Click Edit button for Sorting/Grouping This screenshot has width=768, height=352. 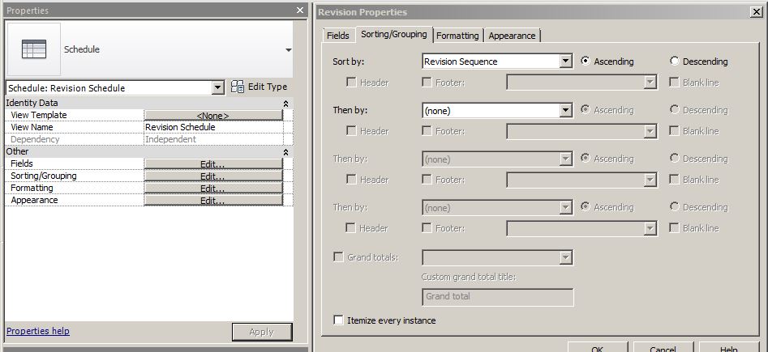[x=213, y=176]
